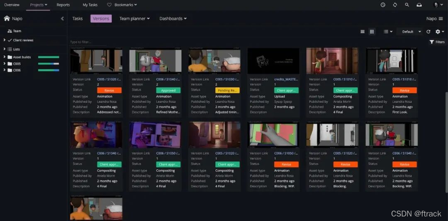Open the Team item in sidebar
The height and width of the screenshot is (221, 448).
tap(14, 31)
